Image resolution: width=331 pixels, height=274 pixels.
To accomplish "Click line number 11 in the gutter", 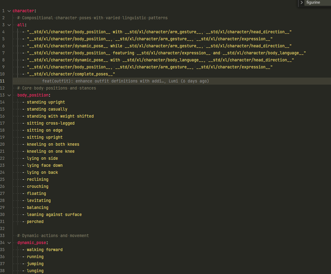I will click(x=2, y=81).
